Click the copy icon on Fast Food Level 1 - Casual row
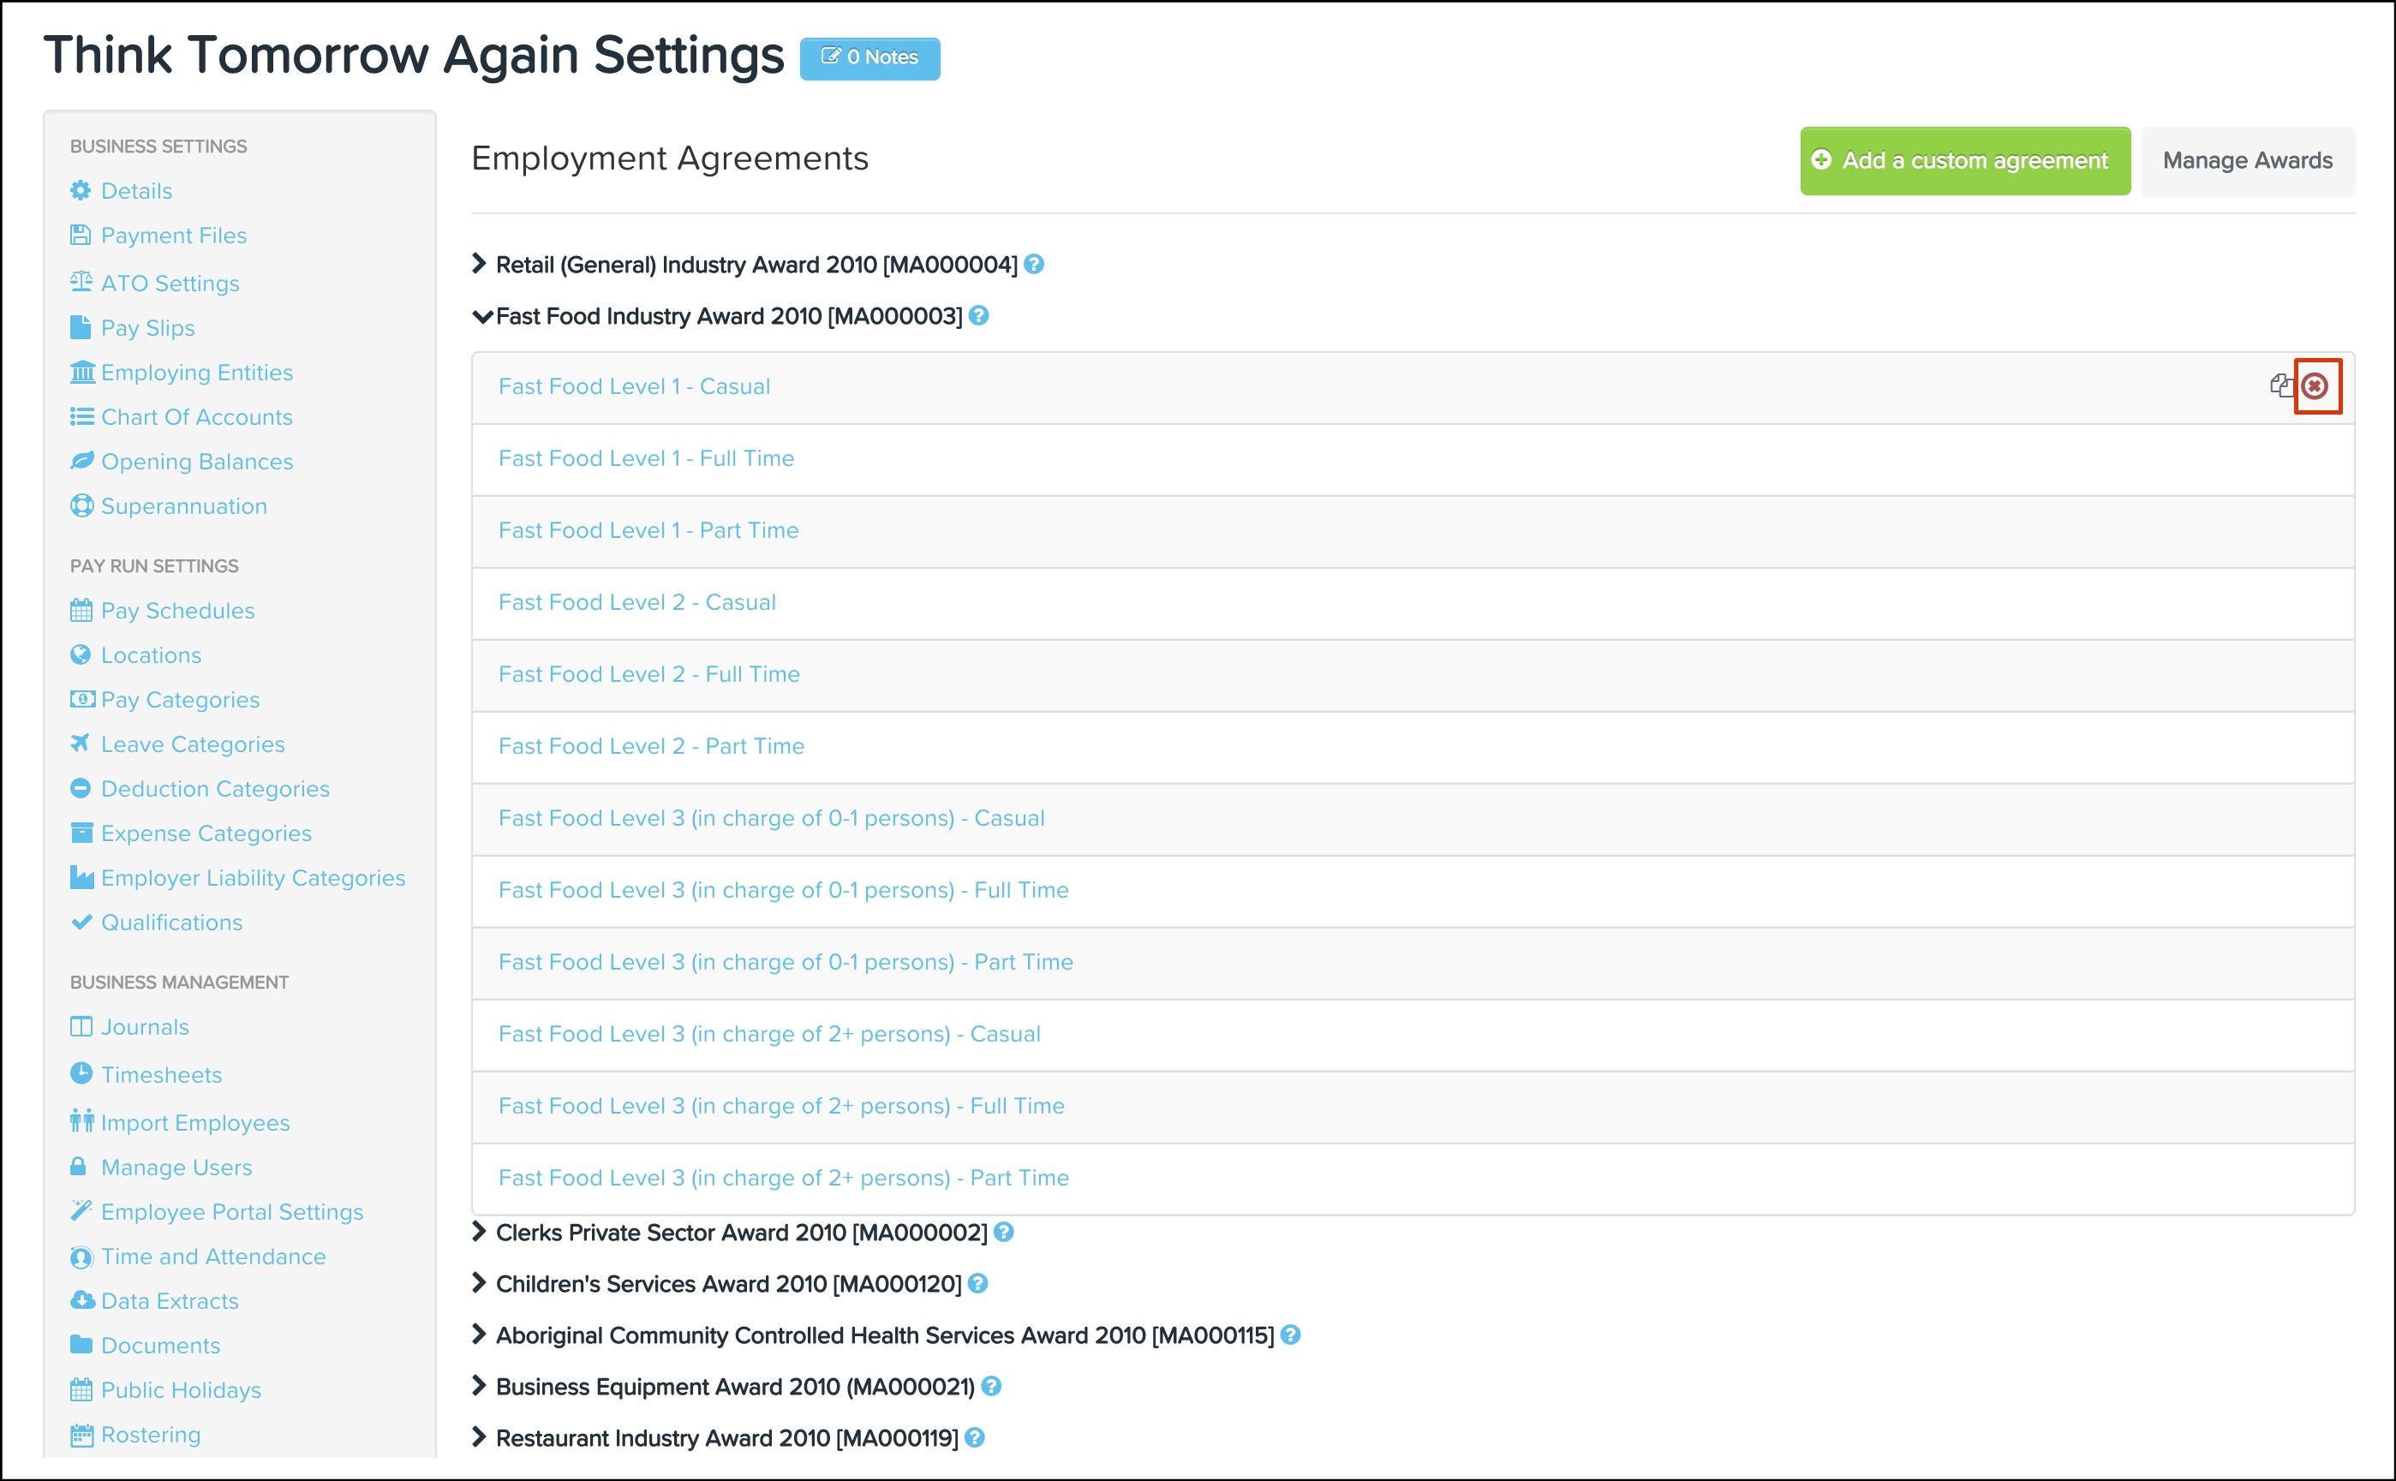2396x1481 pixels. tap(2280, 386)
